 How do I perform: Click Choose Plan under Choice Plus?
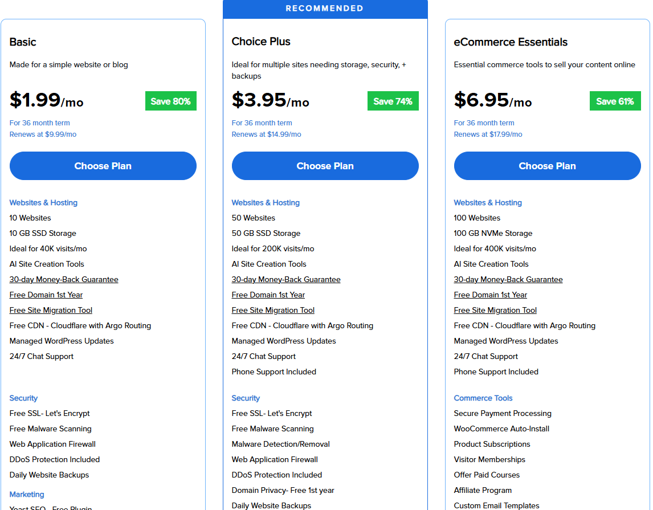click(325, 166)
